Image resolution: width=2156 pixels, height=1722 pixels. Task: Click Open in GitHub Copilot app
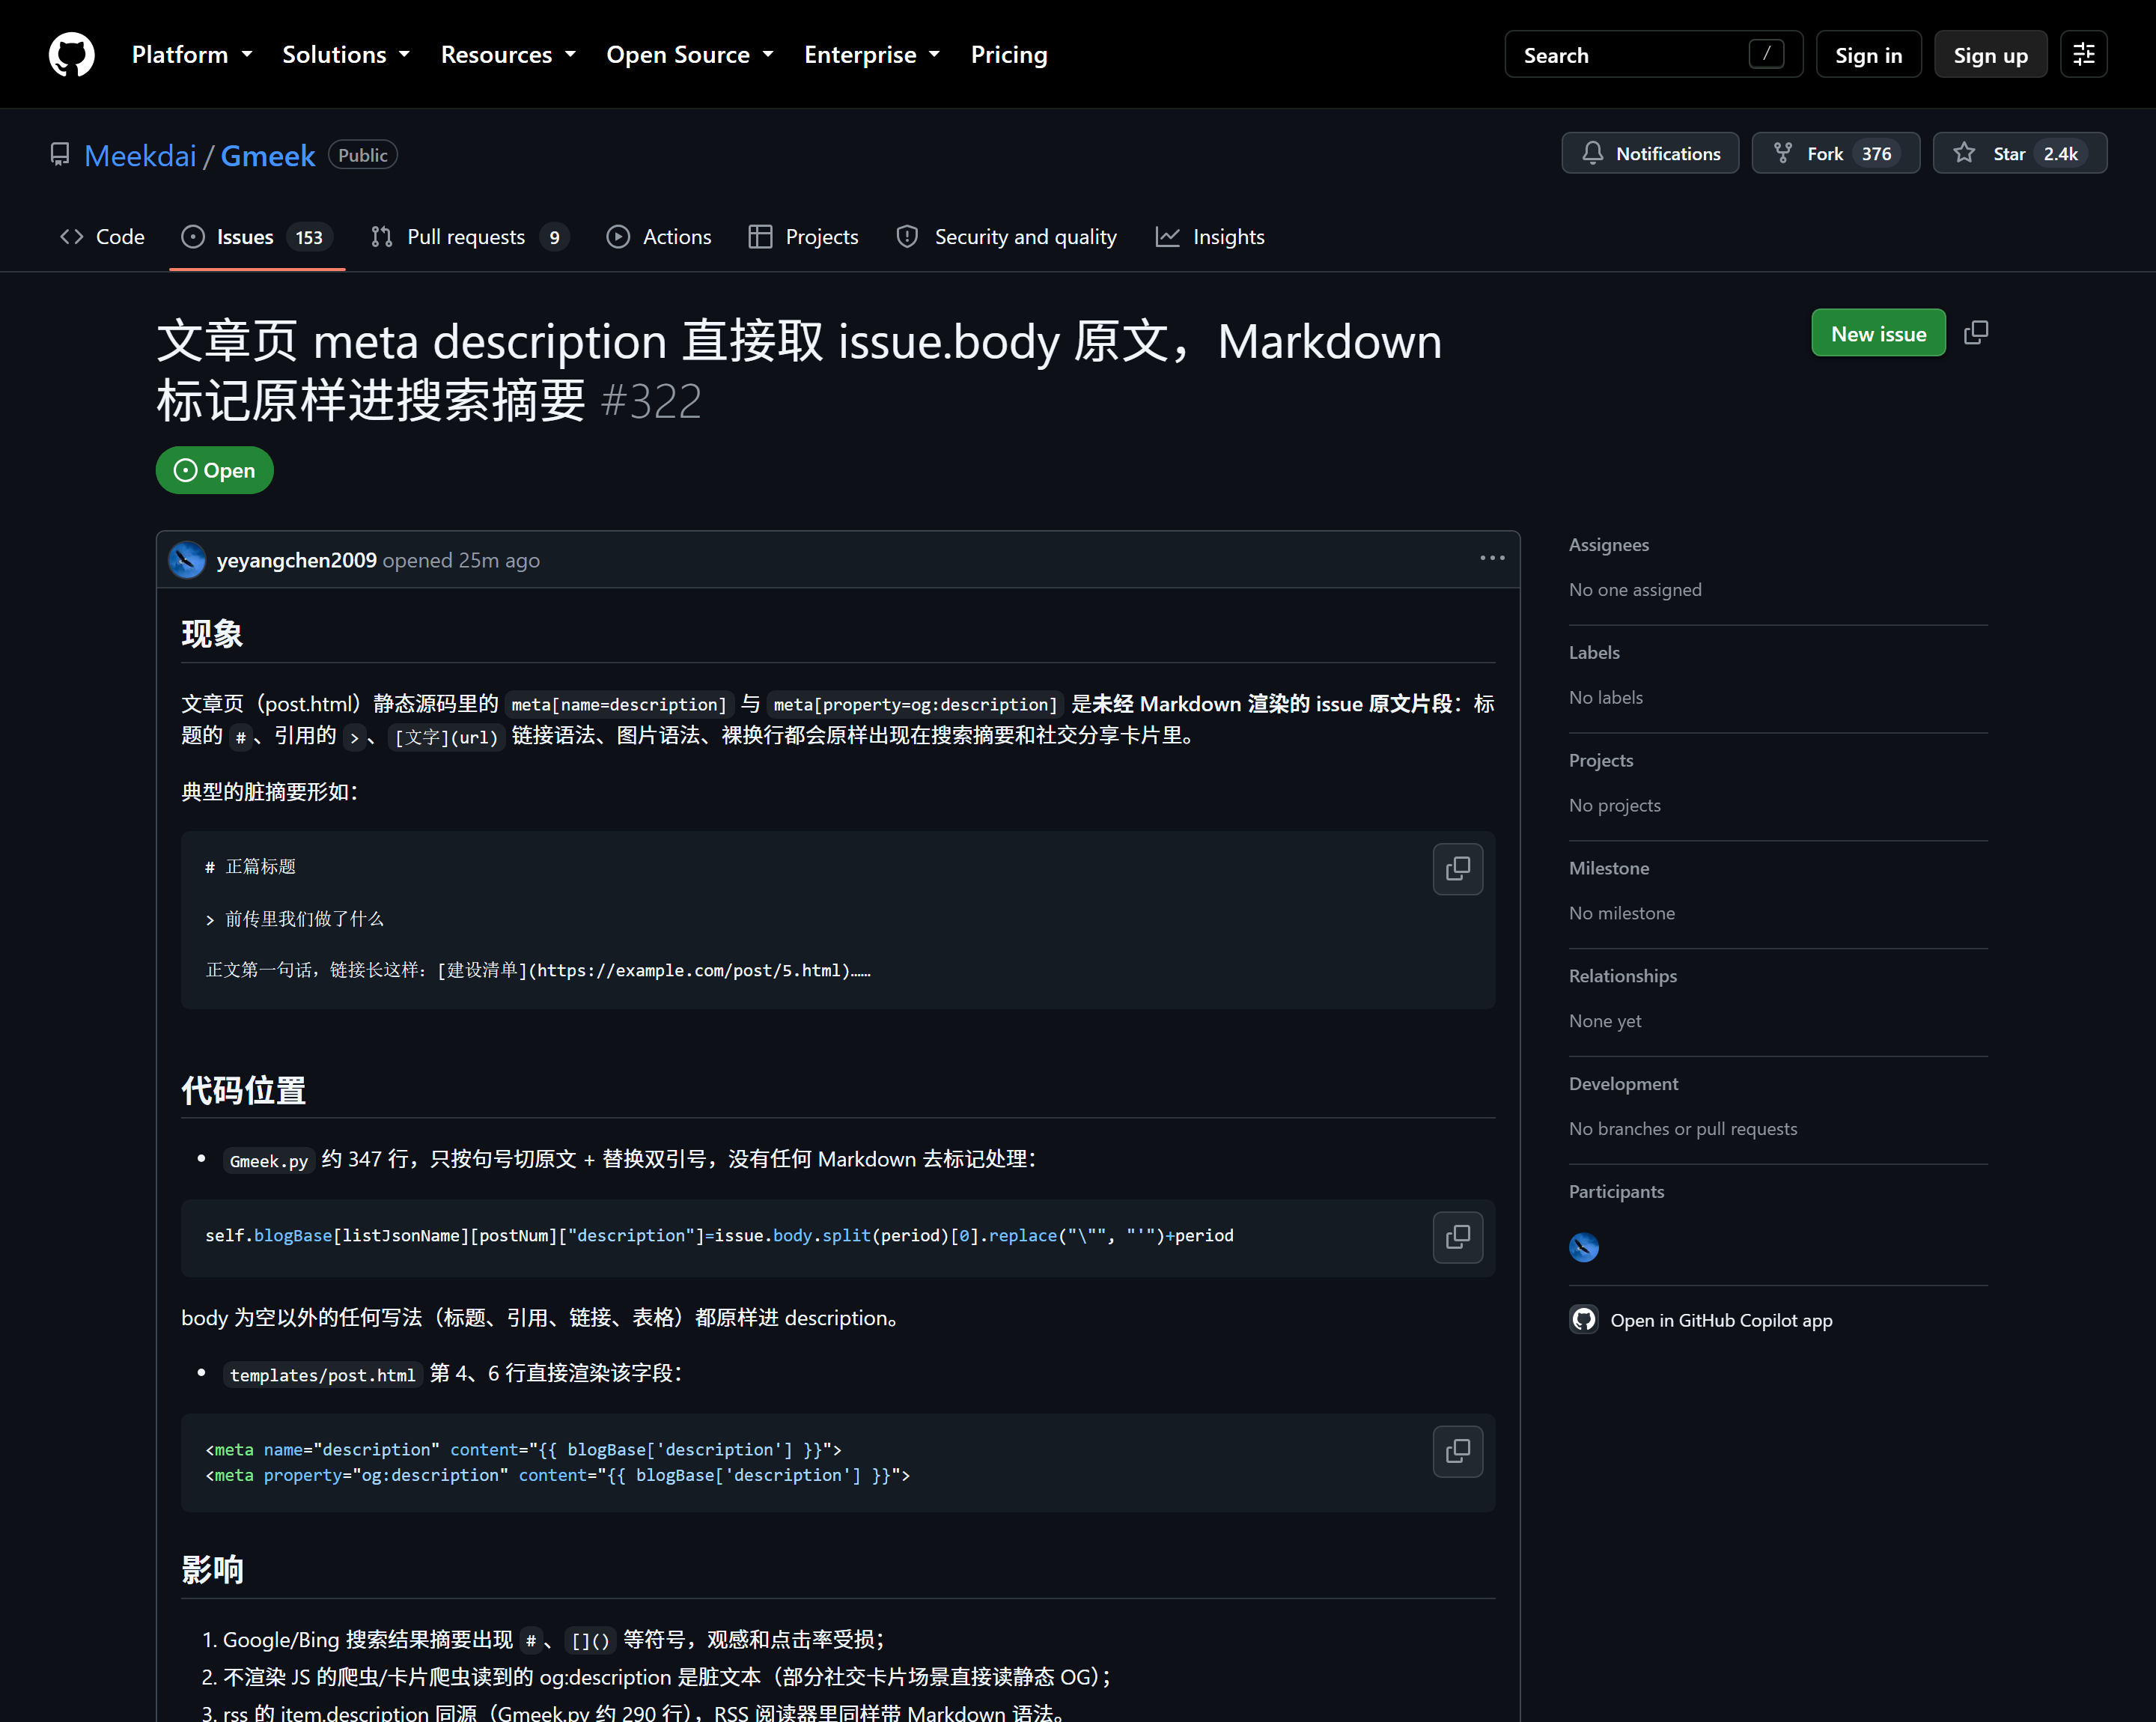pyautogui.click(x=1701, y=1320)
